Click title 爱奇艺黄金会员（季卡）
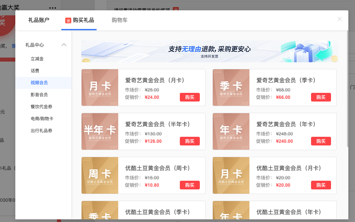The height and width of the screenshot is (222, 355). 286,80
